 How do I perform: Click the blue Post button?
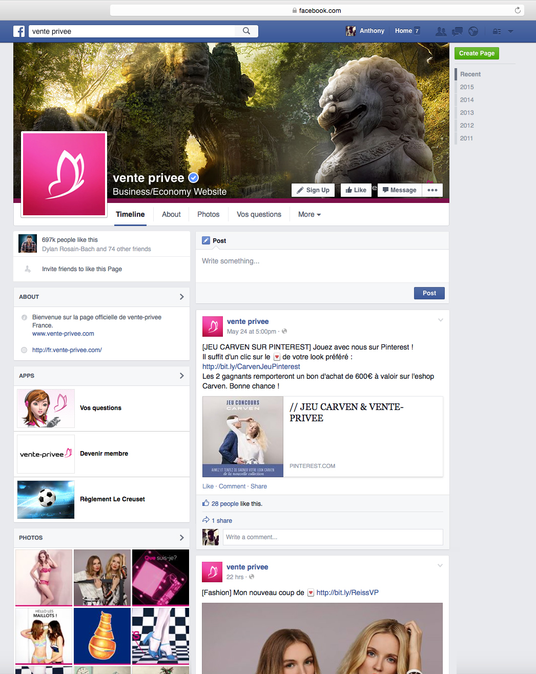pos(429,293)
